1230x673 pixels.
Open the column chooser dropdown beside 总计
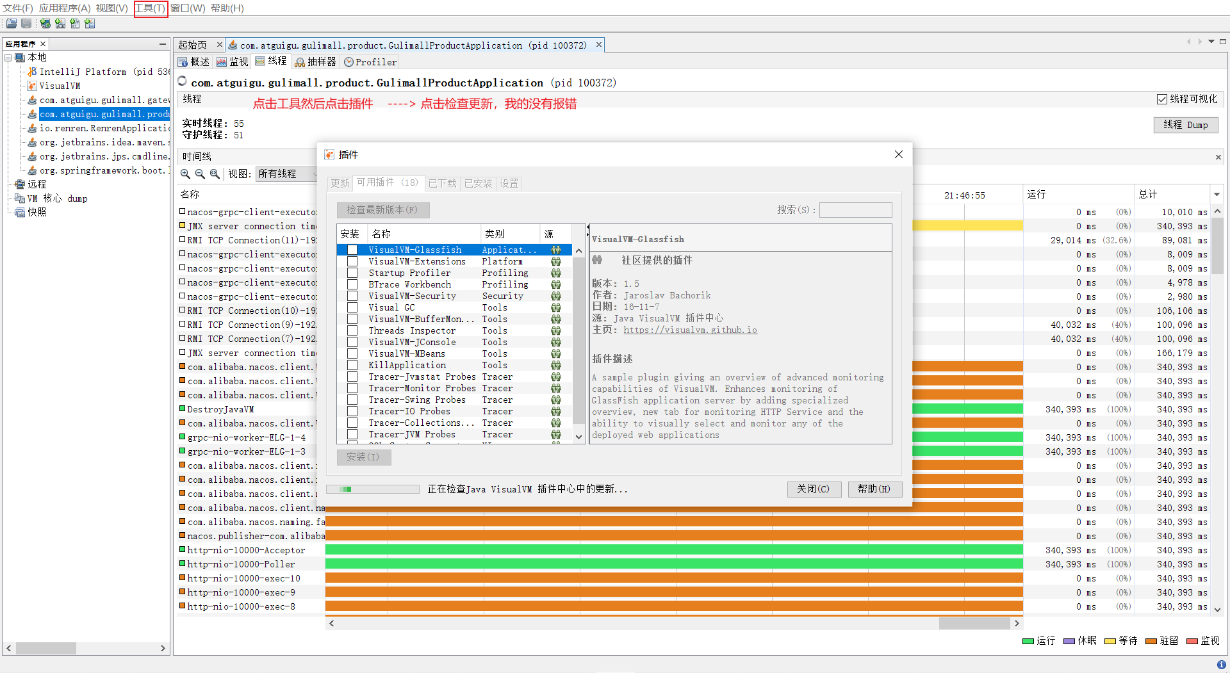[1217, 194]
